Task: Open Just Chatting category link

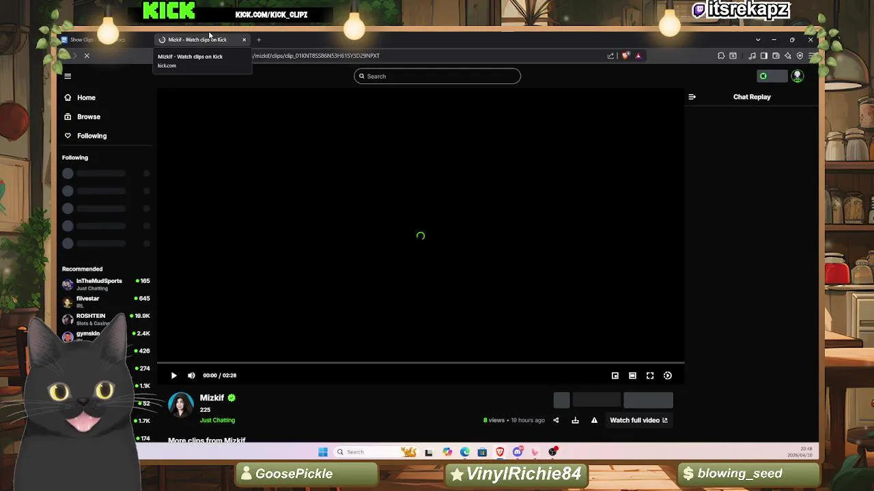Action: 217,420
